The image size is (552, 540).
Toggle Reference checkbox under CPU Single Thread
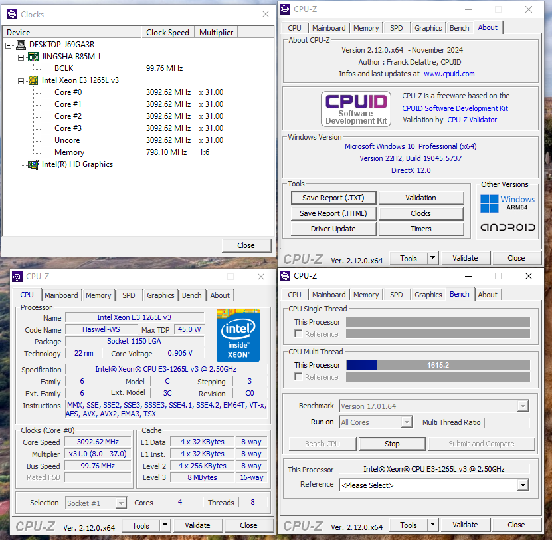coord(298,333)
